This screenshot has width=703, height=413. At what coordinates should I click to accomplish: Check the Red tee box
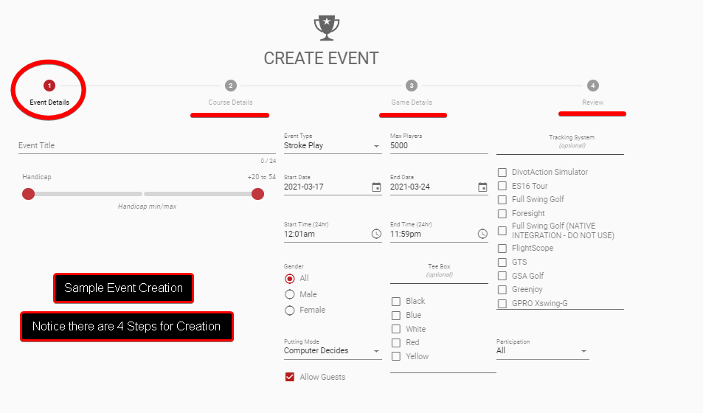click(x=396, y=343)
